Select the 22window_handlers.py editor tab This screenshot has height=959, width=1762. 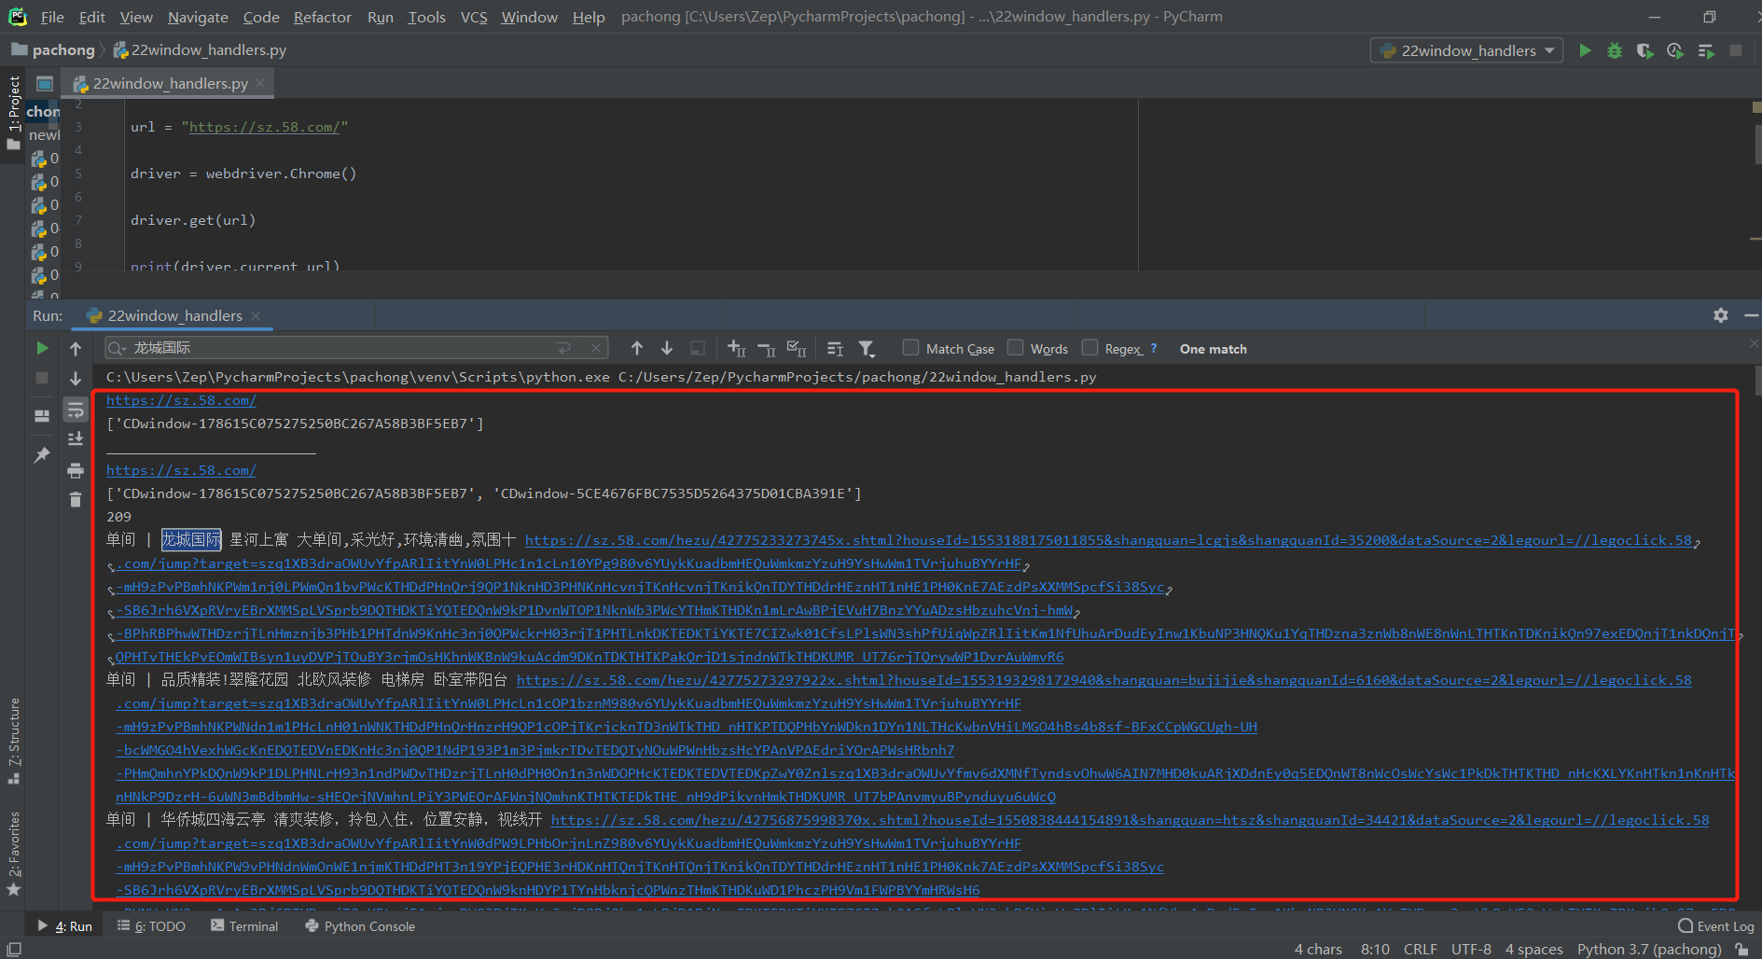170,83
